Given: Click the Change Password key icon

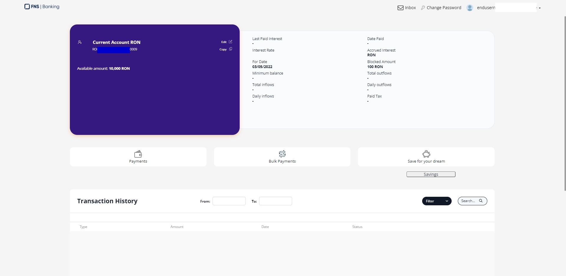Looking at the screenshot, I should tap(423, 8).
